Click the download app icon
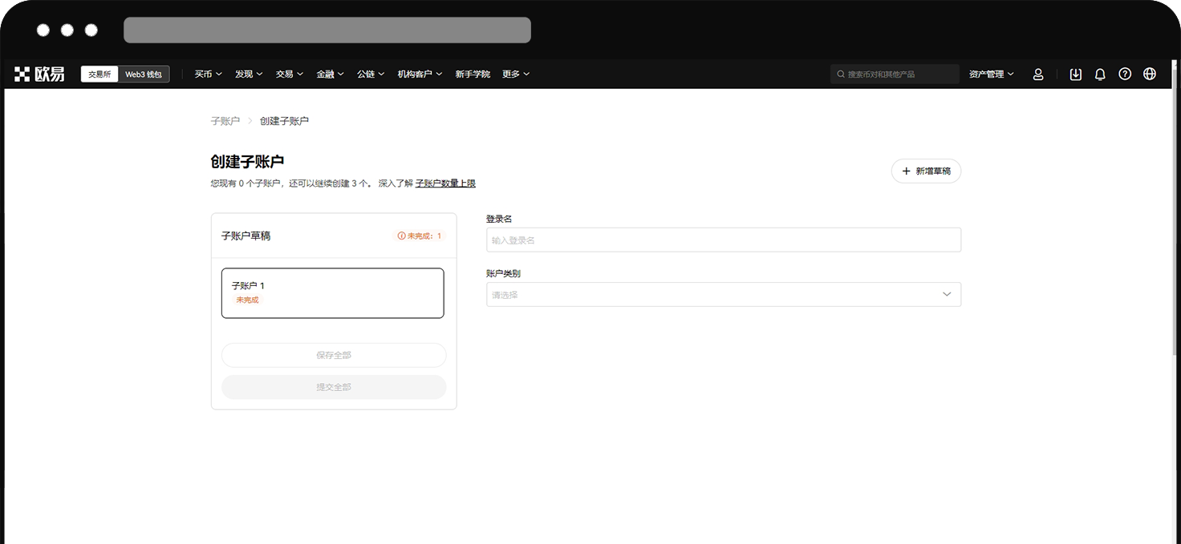The height and width of the screenshot is (544, 1181). [x=1076, y=74]
